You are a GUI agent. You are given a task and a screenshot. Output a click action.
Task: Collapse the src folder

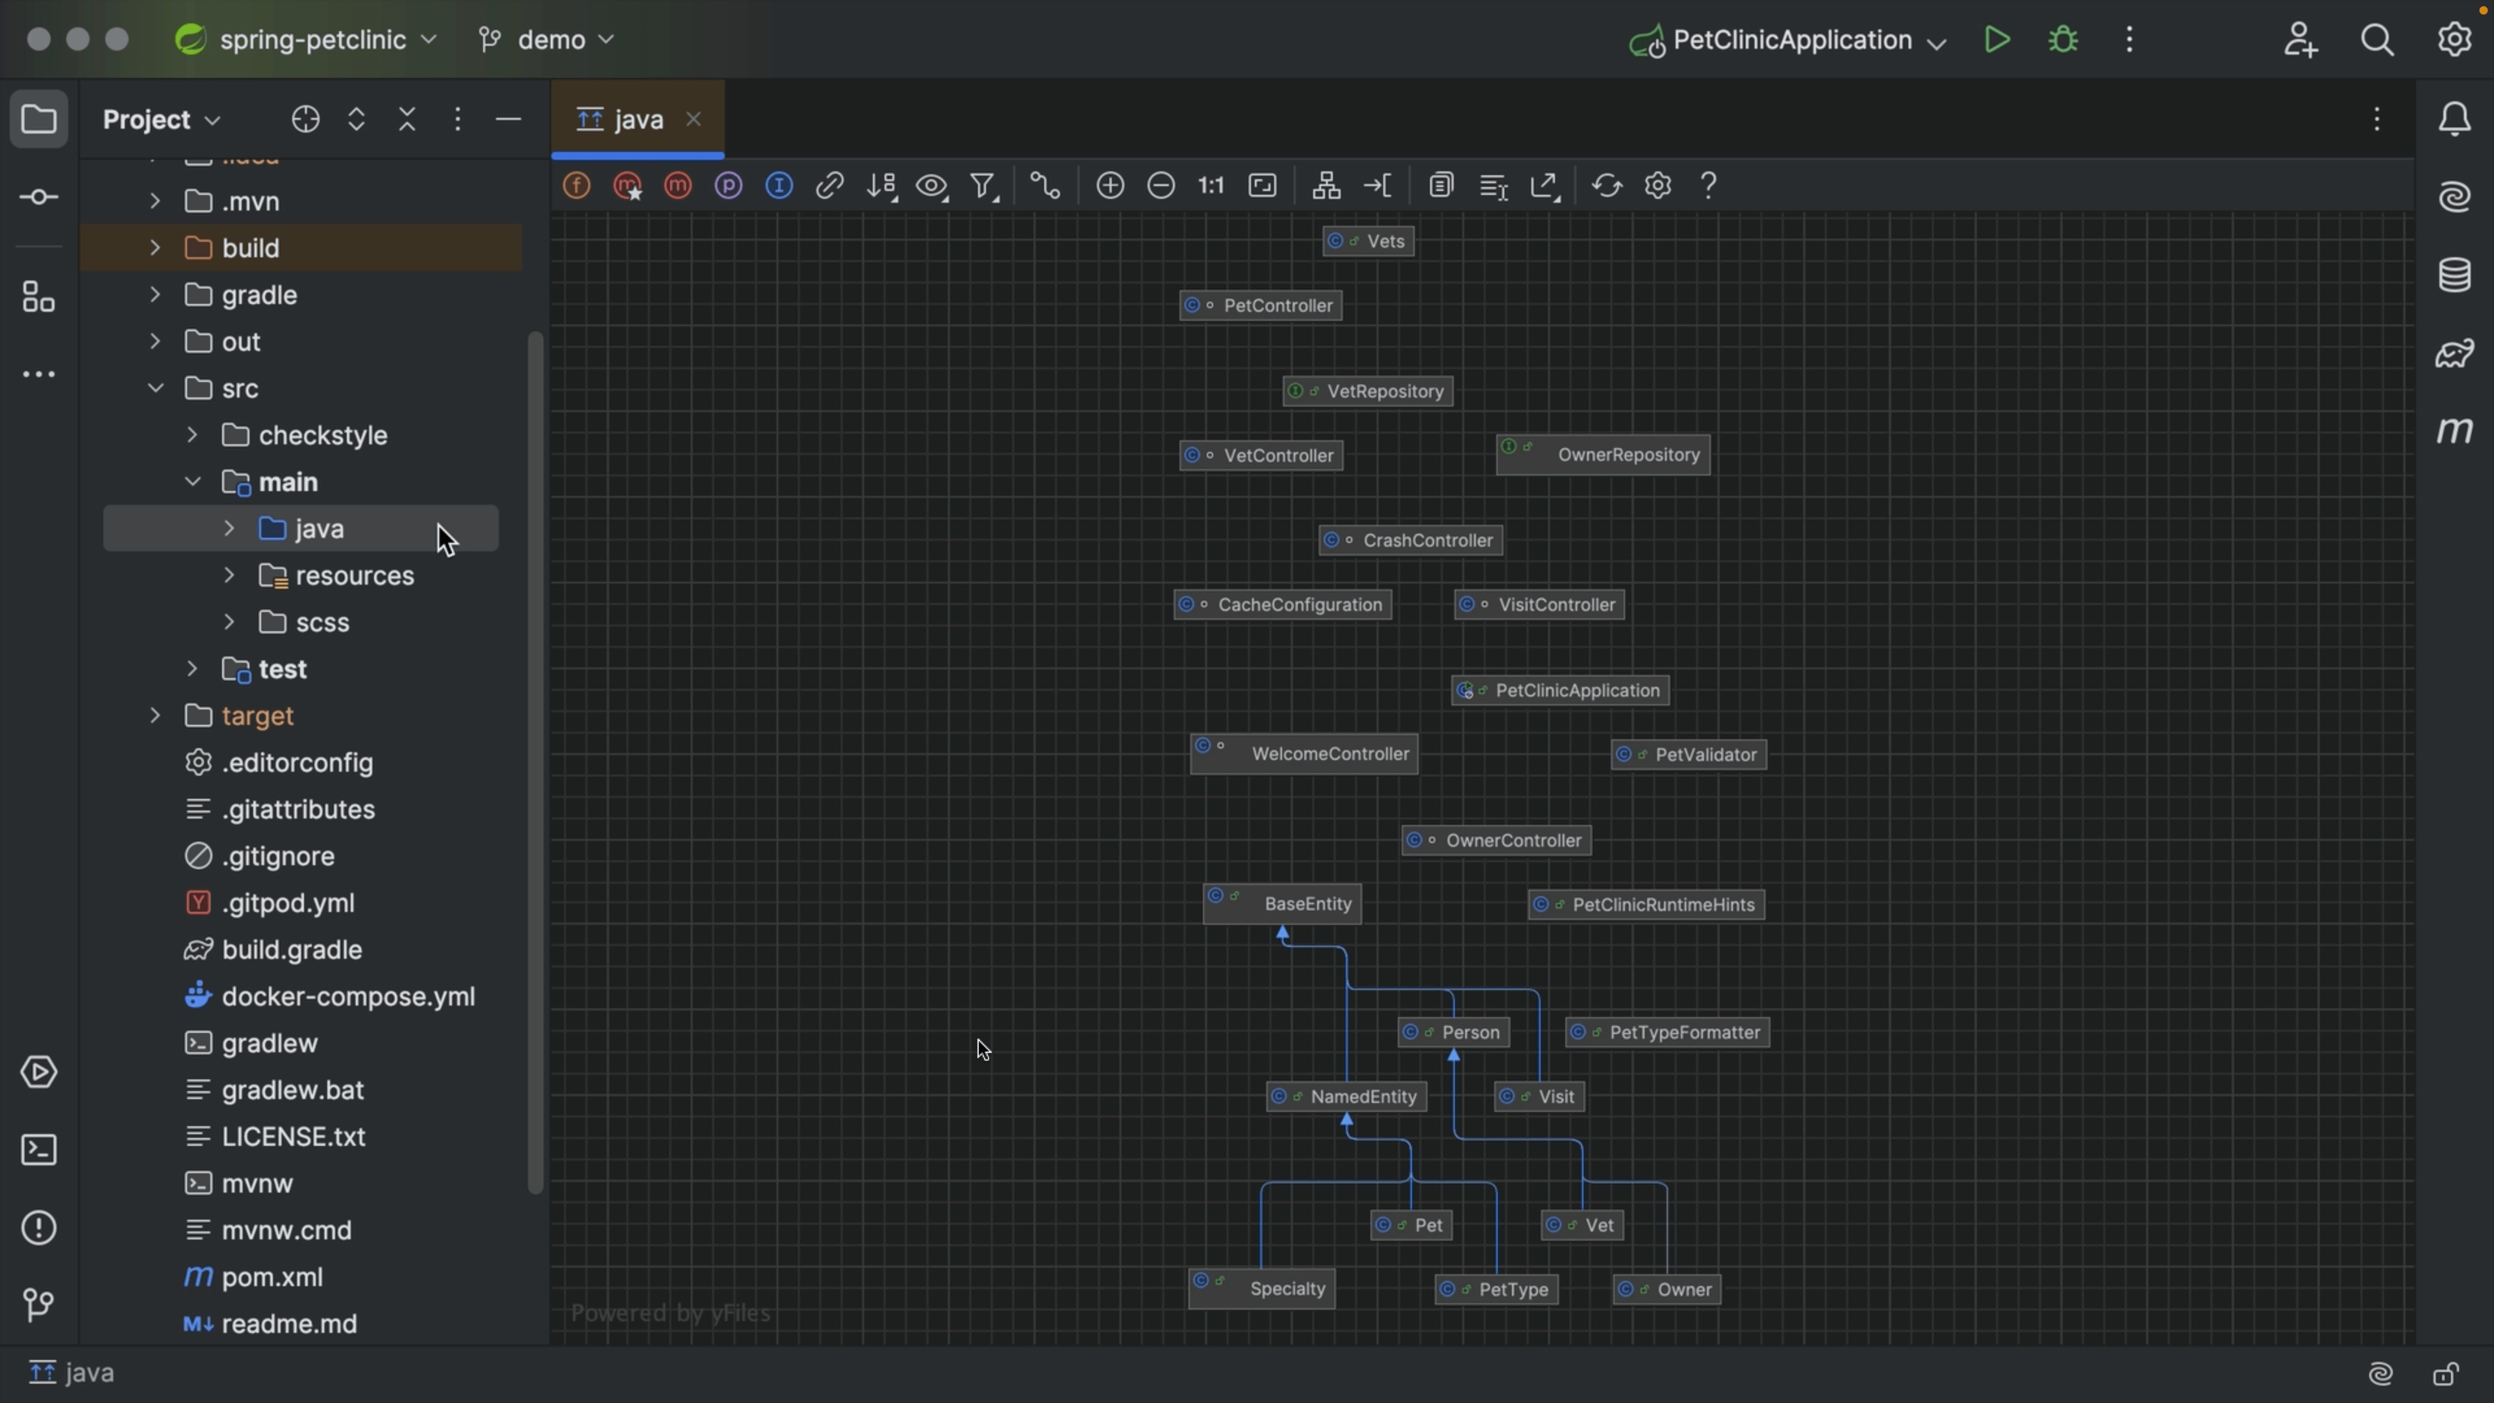pos(155,388)
